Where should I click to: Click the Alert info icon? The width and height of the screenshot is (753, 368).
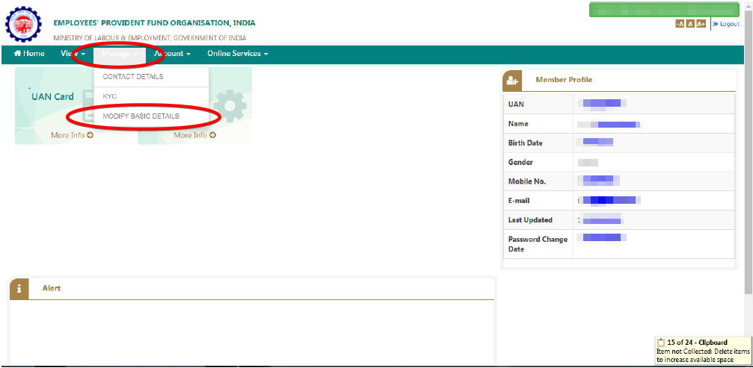[19, 289]
